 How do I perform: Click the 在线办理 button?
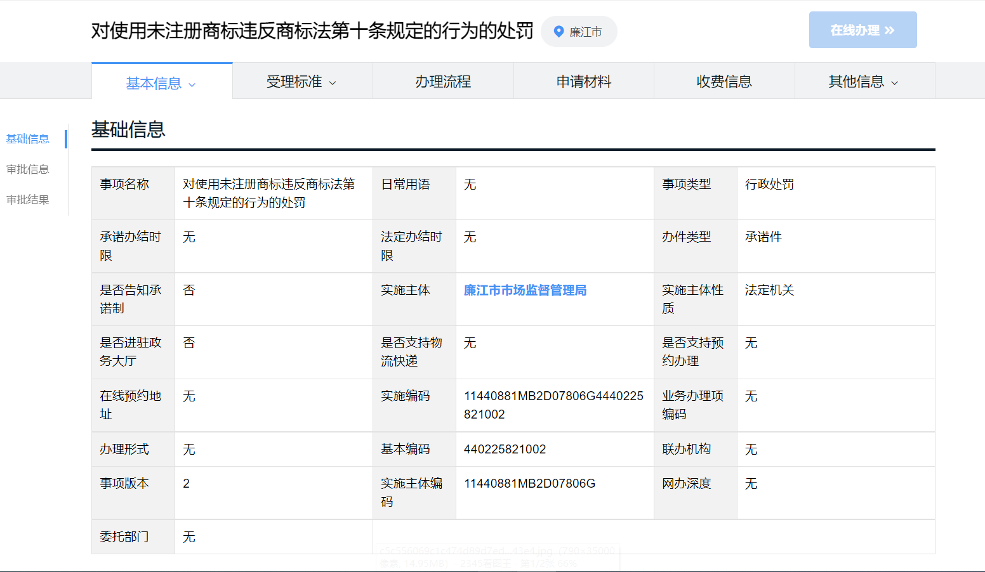[862, 30]
